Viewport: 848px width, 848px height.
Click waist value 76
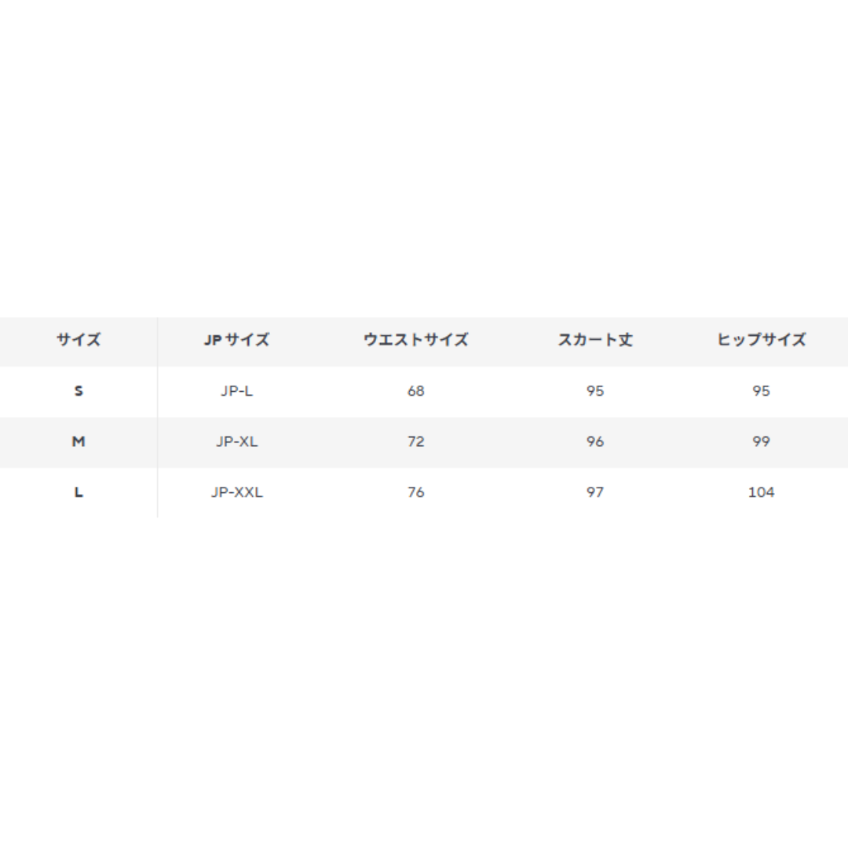[416, 492]
